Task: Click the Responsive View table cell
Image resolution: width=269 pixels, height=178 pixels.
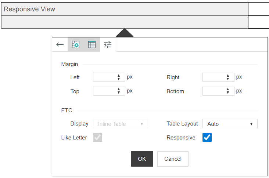Action: (125, 9)
